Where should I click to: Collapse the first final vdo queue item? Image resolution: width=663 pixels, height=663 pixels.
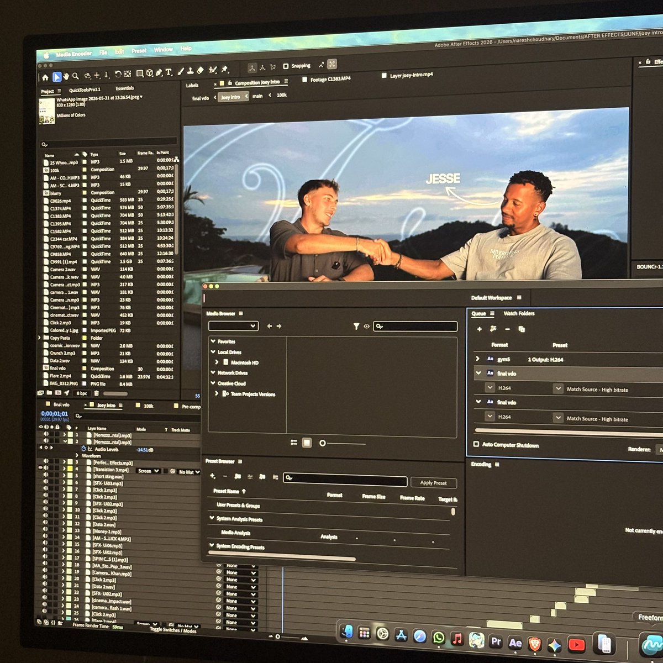click(x=478, y=373)
